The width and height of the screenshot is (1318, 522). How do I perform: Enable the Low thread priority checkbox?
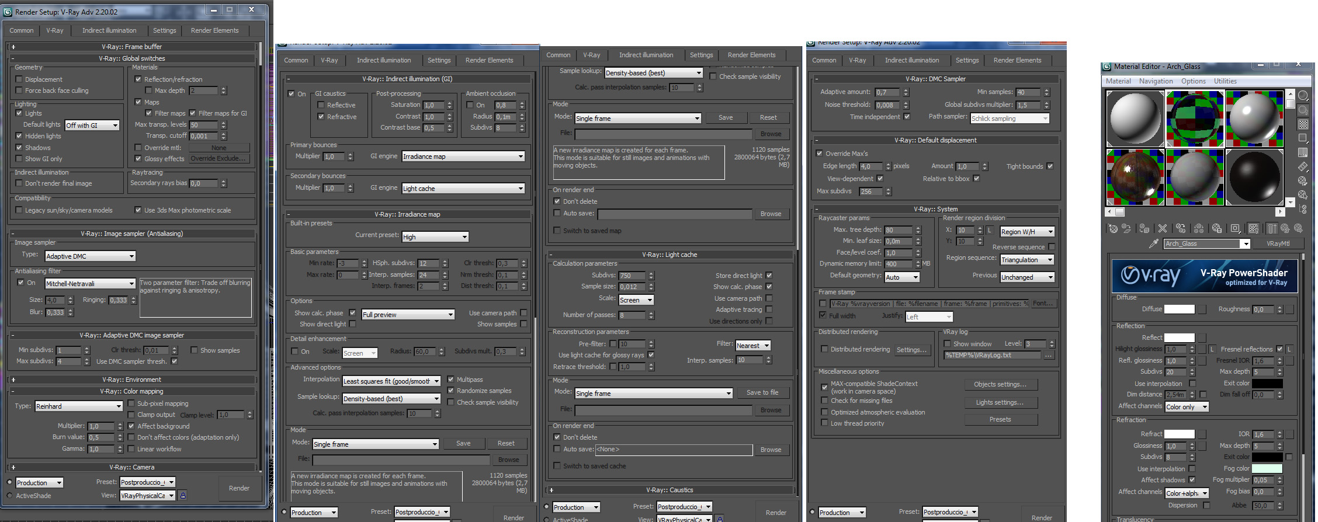pos(824,423)
